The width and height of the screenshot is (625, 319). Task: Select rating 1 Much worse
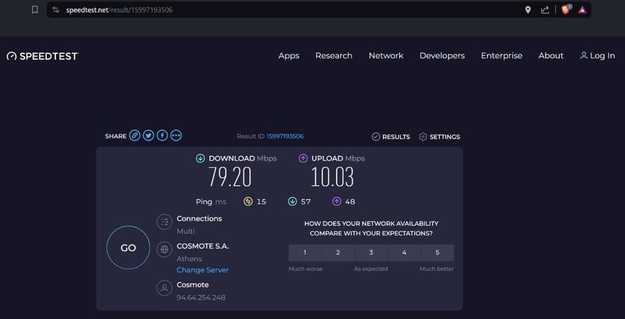[305, 253]
